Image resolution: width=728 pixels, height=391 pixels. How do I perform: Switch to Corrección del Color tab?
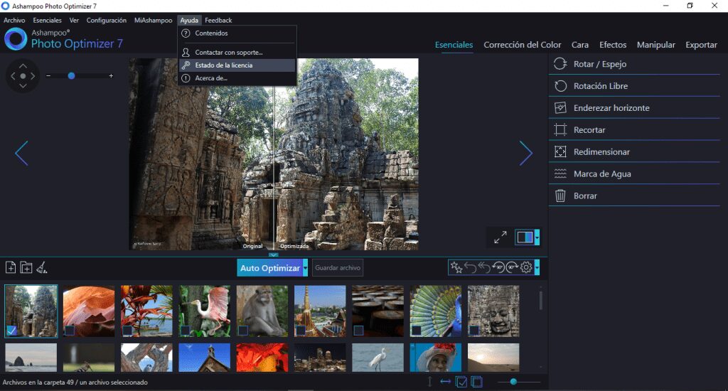tap(523, 45)
